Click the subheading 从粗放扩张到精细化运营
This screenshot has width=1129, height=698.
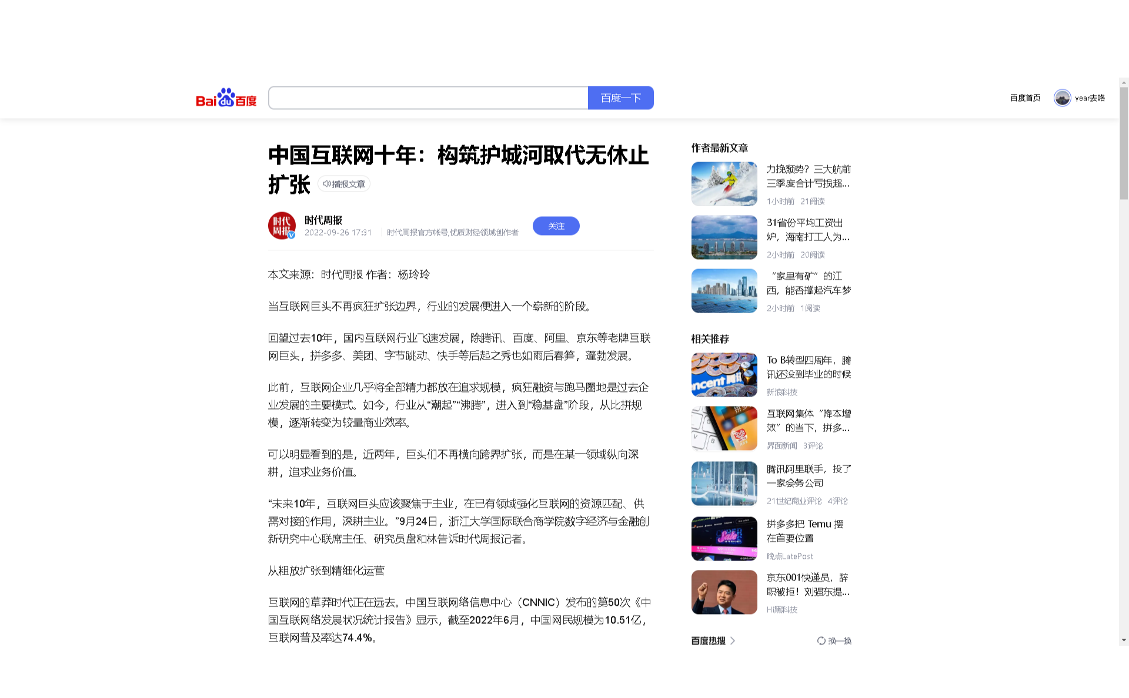326,571
